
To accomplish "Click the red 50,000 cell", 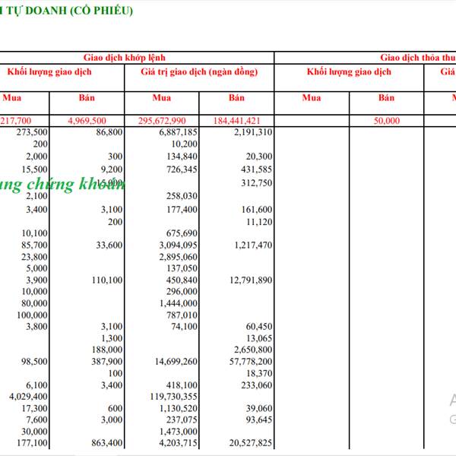I will pyautogui.click(x=387, y=121).
